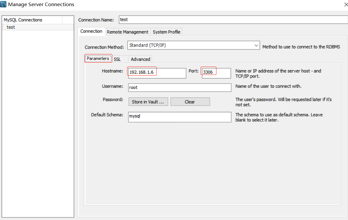Click the Connection Method label
The height and width of the screenshot is (220, 348).
click(x=104, y=47)
